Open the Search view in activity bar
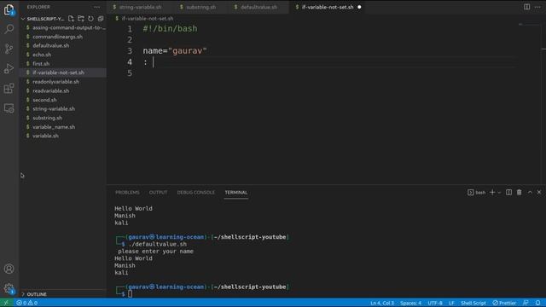Screen dimensions: 546x307 [9, 29]
